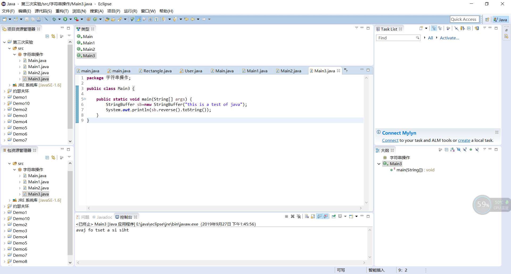Click the New Java Class toolbar icon

(95, 19)
